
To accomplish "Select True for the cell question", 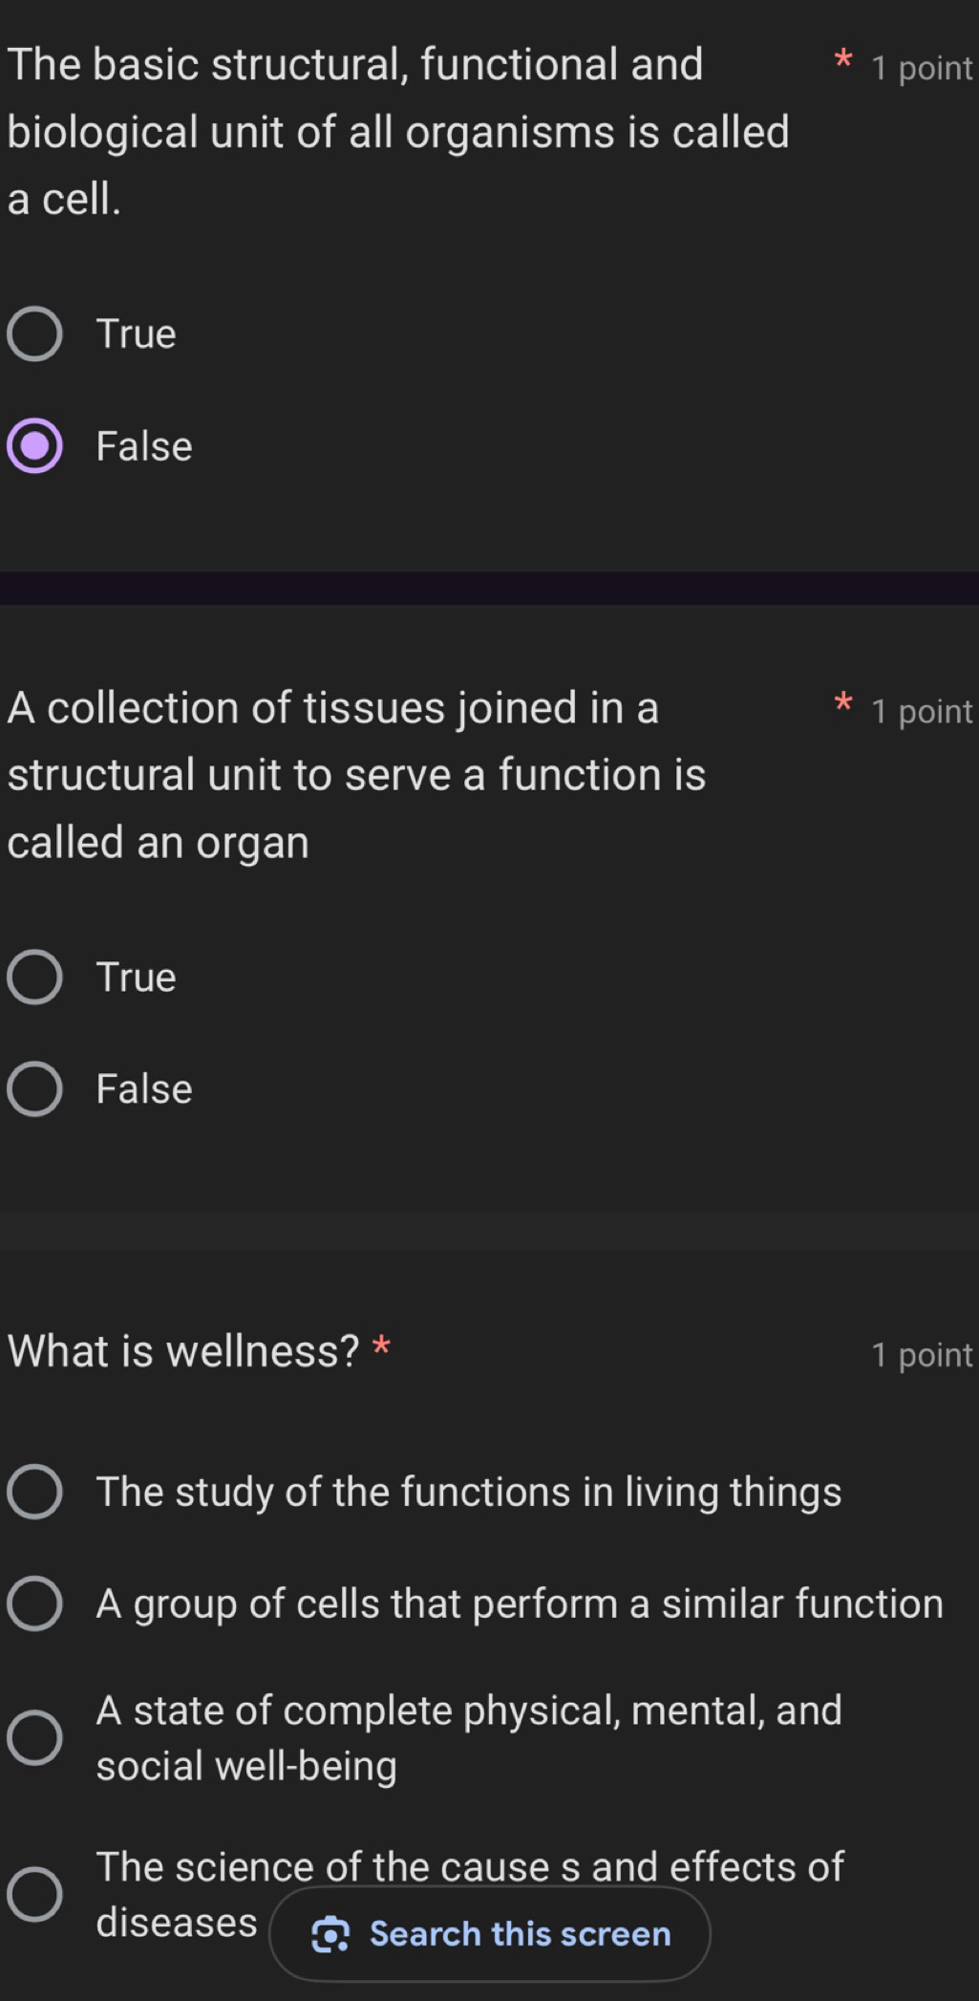I will (35, 334).
